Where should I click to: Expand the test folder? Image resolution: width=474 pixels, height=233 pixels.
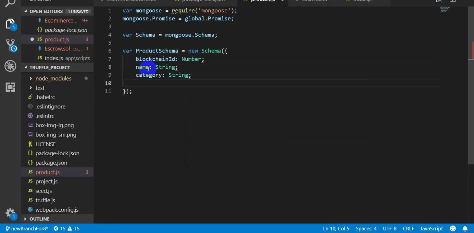pyautogui.click(x=40, y=88)
